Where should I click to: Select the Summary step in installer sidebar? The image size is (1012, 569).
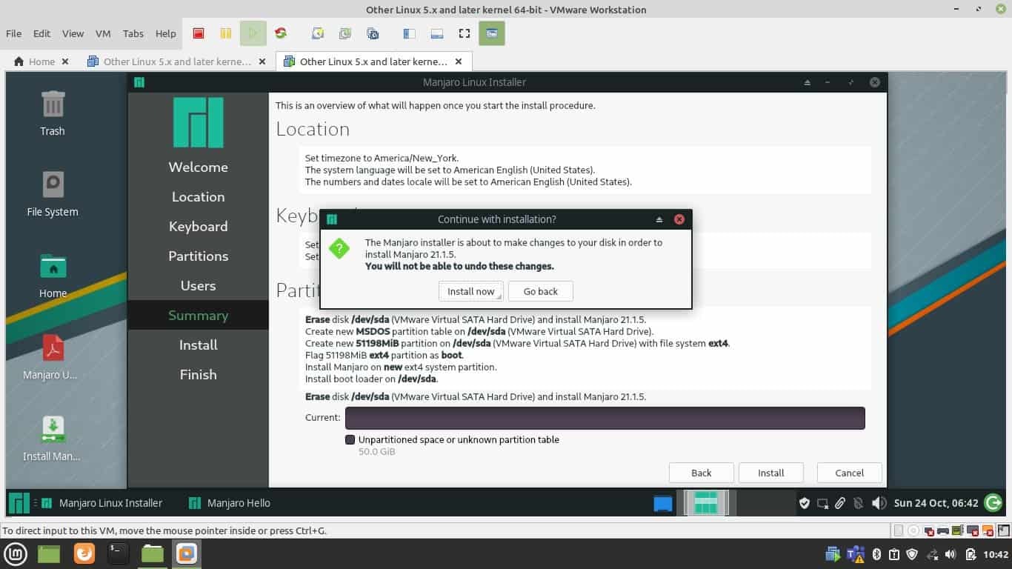[x=199, y=315]
